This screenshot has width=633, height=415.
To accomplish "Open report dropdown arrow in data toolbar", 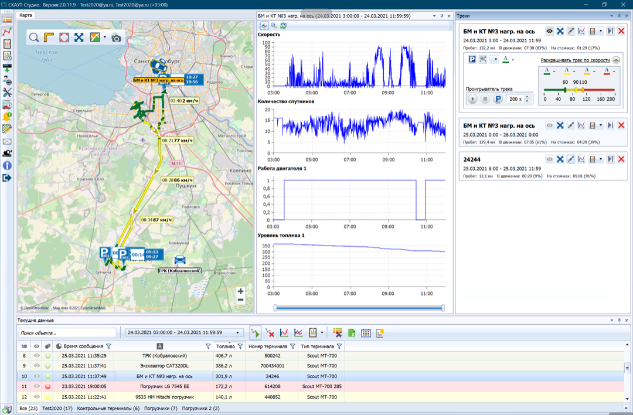I will point(322,333).
